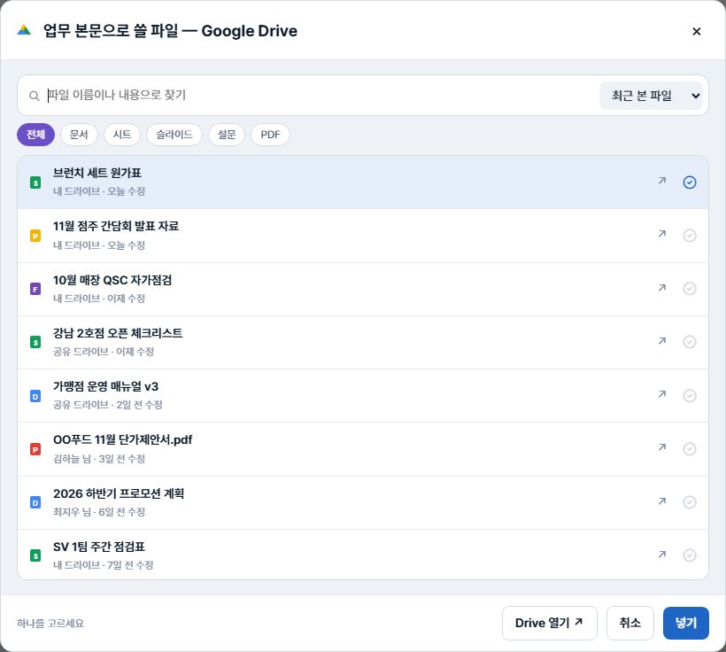The width and height of the screenshot is (726, 652).
Task: Select 강남 2호점 오픈 체크리스트 check circle
Action: coord(690,342)
